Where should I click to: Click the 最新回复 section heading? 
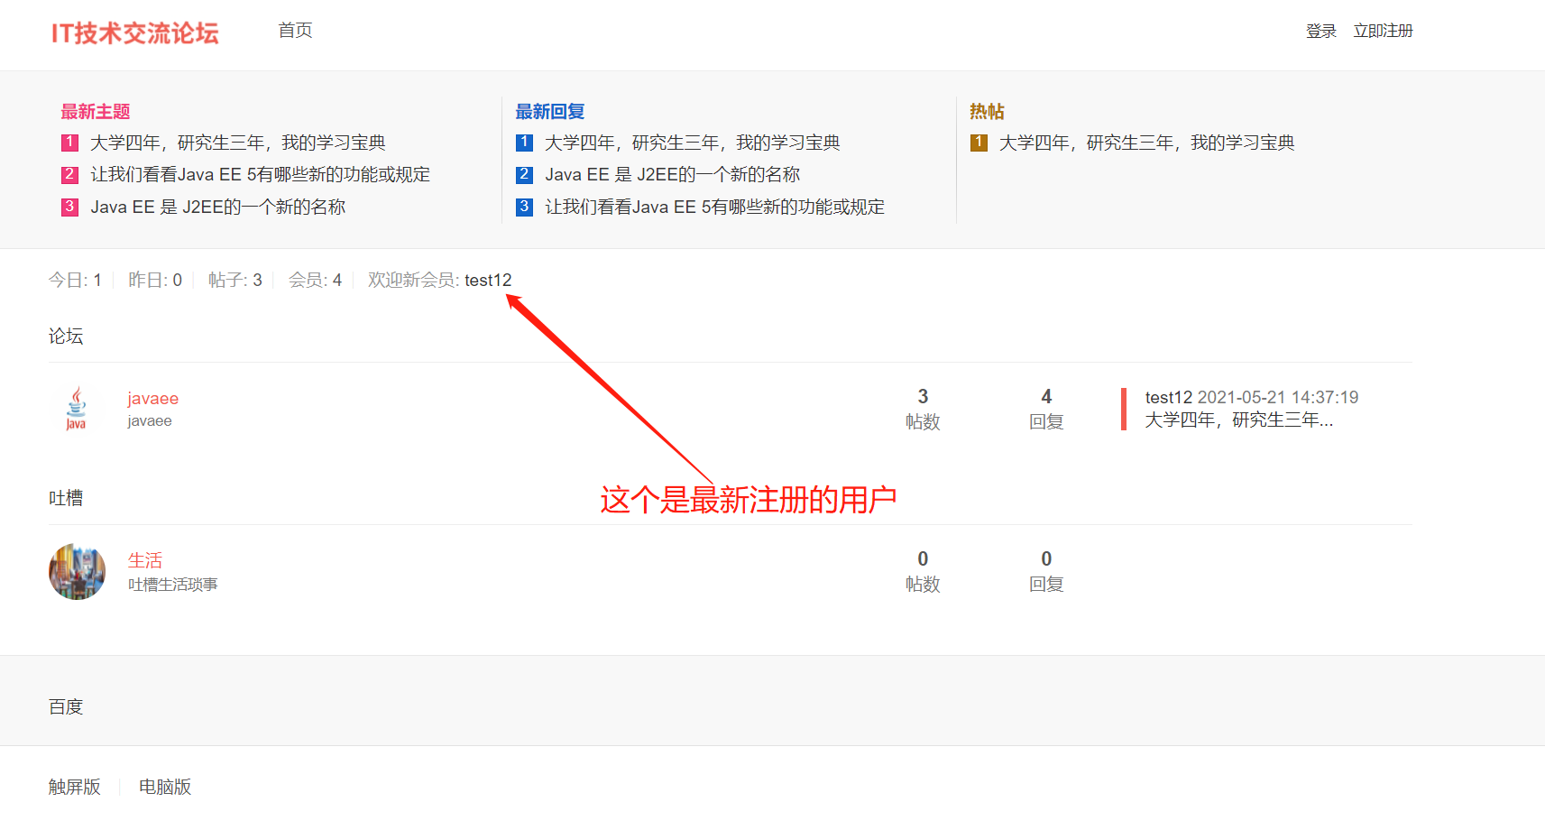[550, 111]
